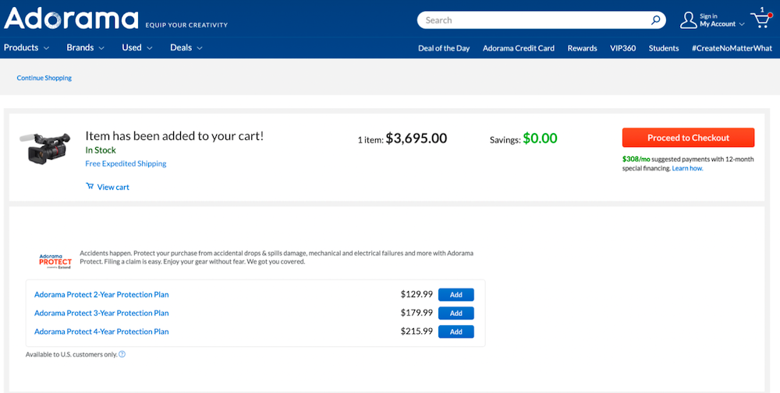Click the In Stock status text
Image resolution: width=780 pixels, height=393 pixels.
click(x=101, y=150)
